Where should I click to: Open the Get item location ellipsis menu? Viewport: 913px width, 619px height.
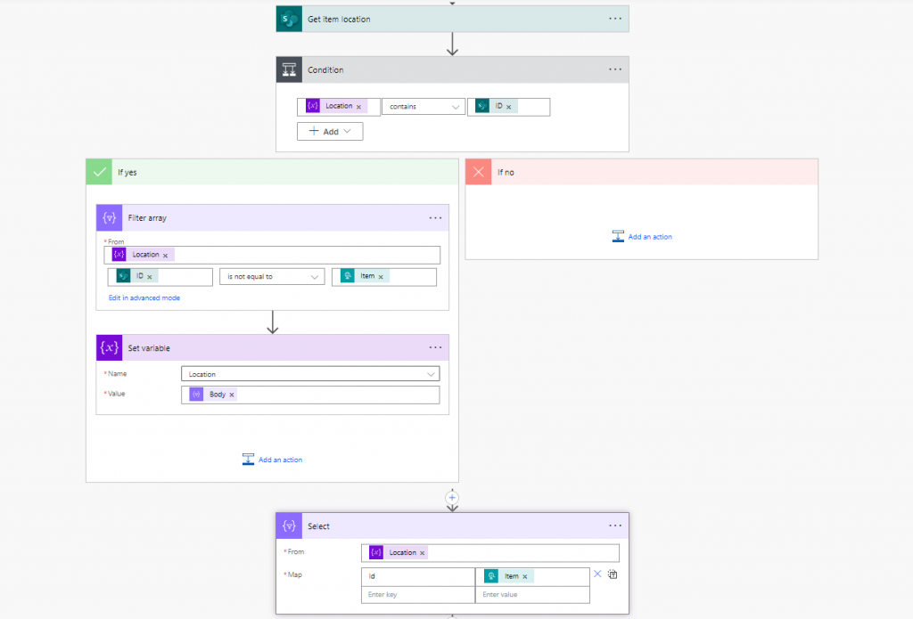point(614,19)
